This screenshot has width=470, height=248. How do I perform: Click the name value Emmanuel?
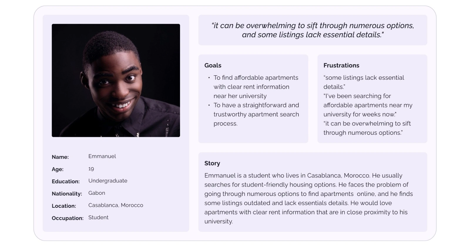tap(102, 156)
